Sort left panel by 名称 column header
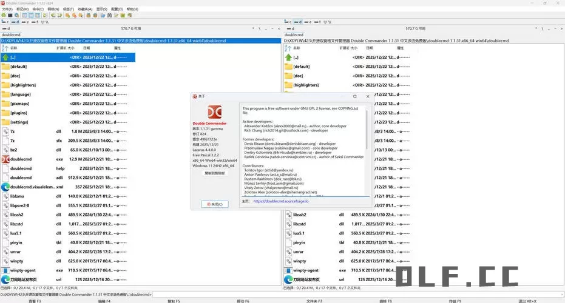The image size is (565, 303). [x=14, y=48]
